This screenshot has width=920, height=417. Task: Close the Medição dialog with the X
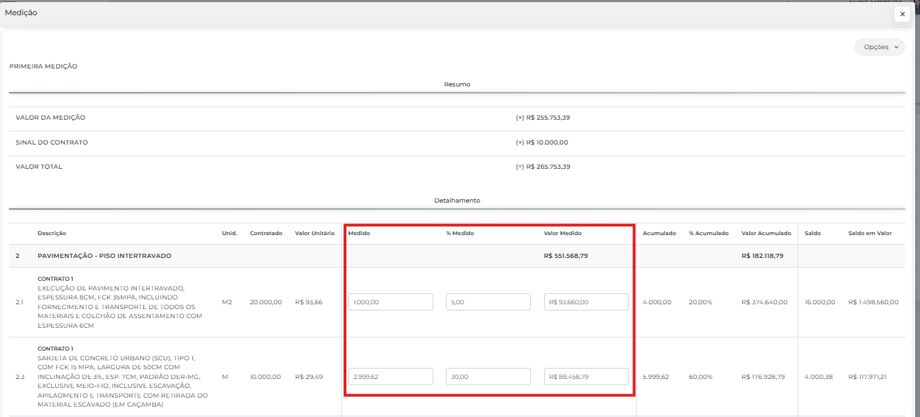coord(902,14)
